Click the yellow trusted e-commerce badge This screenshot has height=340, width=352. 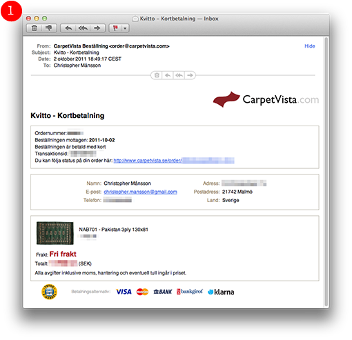tap(49, 292)
